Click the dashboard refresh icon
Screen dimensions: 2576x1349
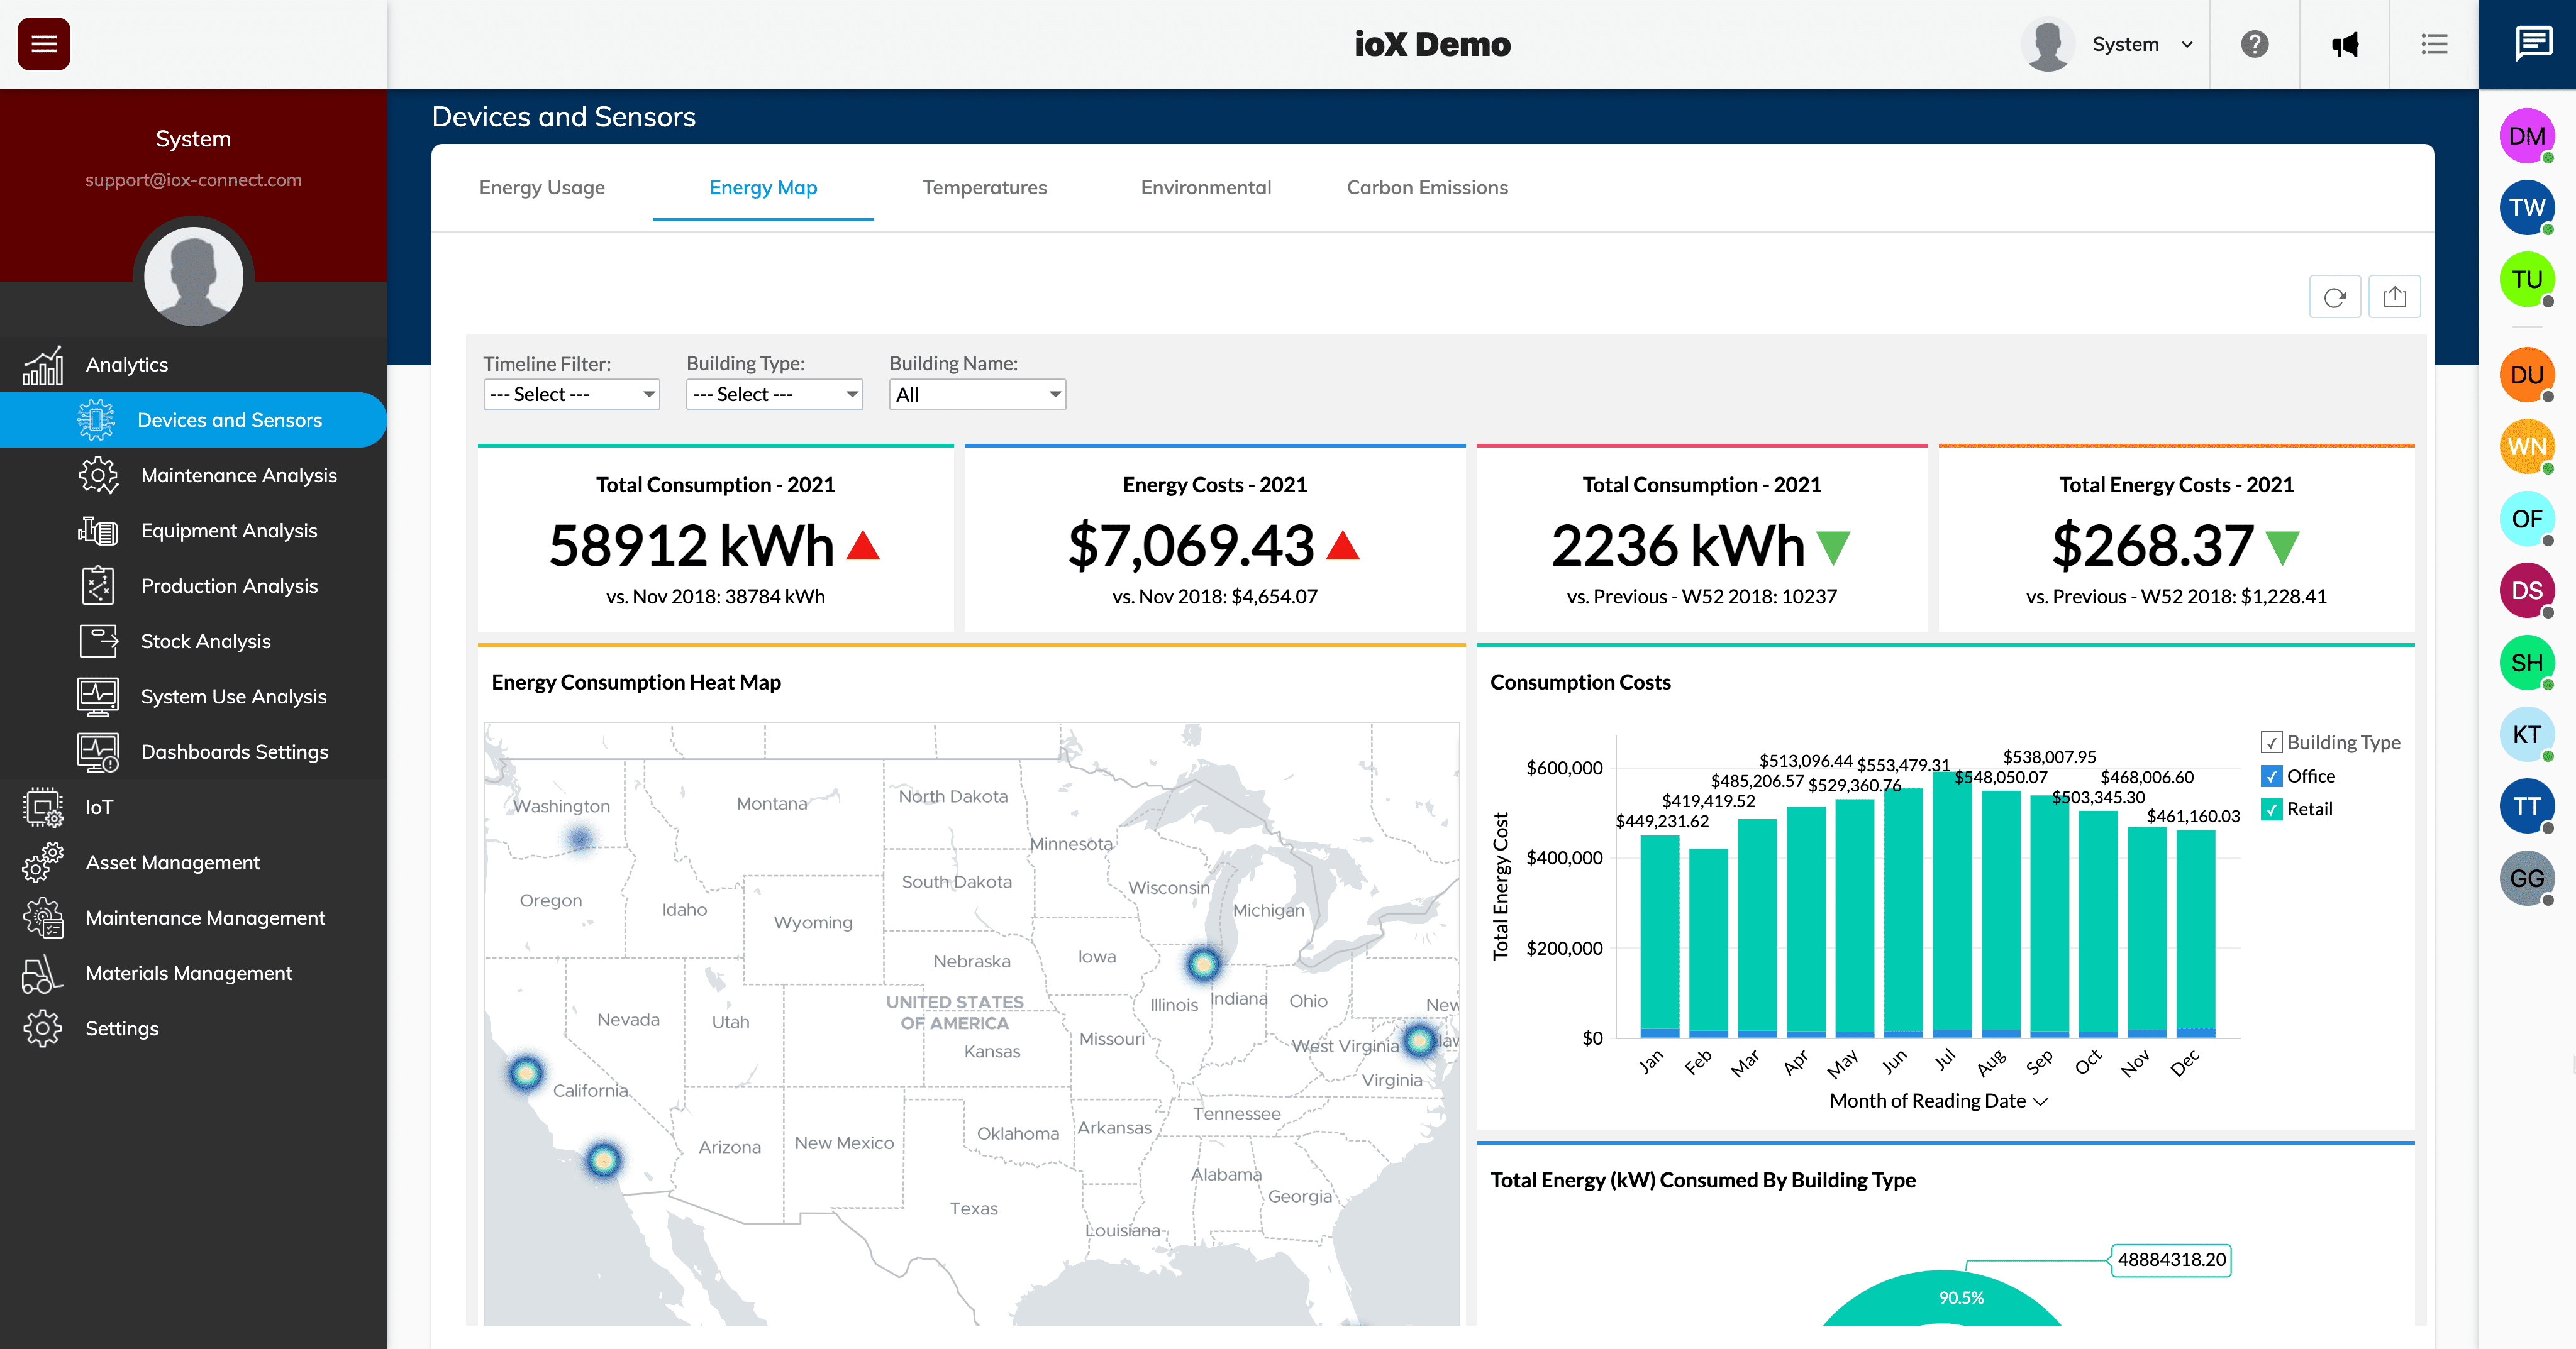coord(2334,297)
